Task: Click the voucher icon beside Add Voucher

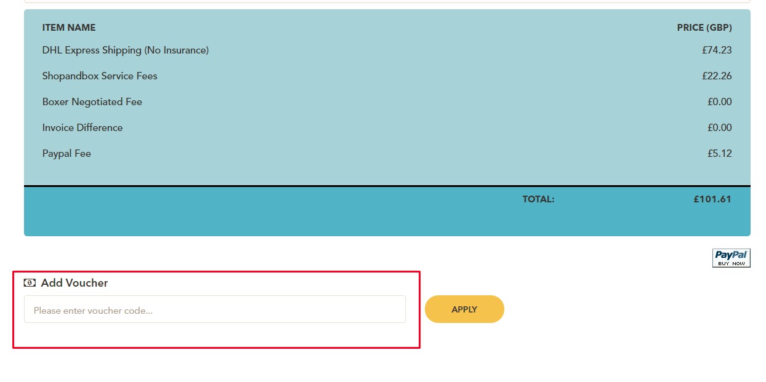Action: [30, 283]
